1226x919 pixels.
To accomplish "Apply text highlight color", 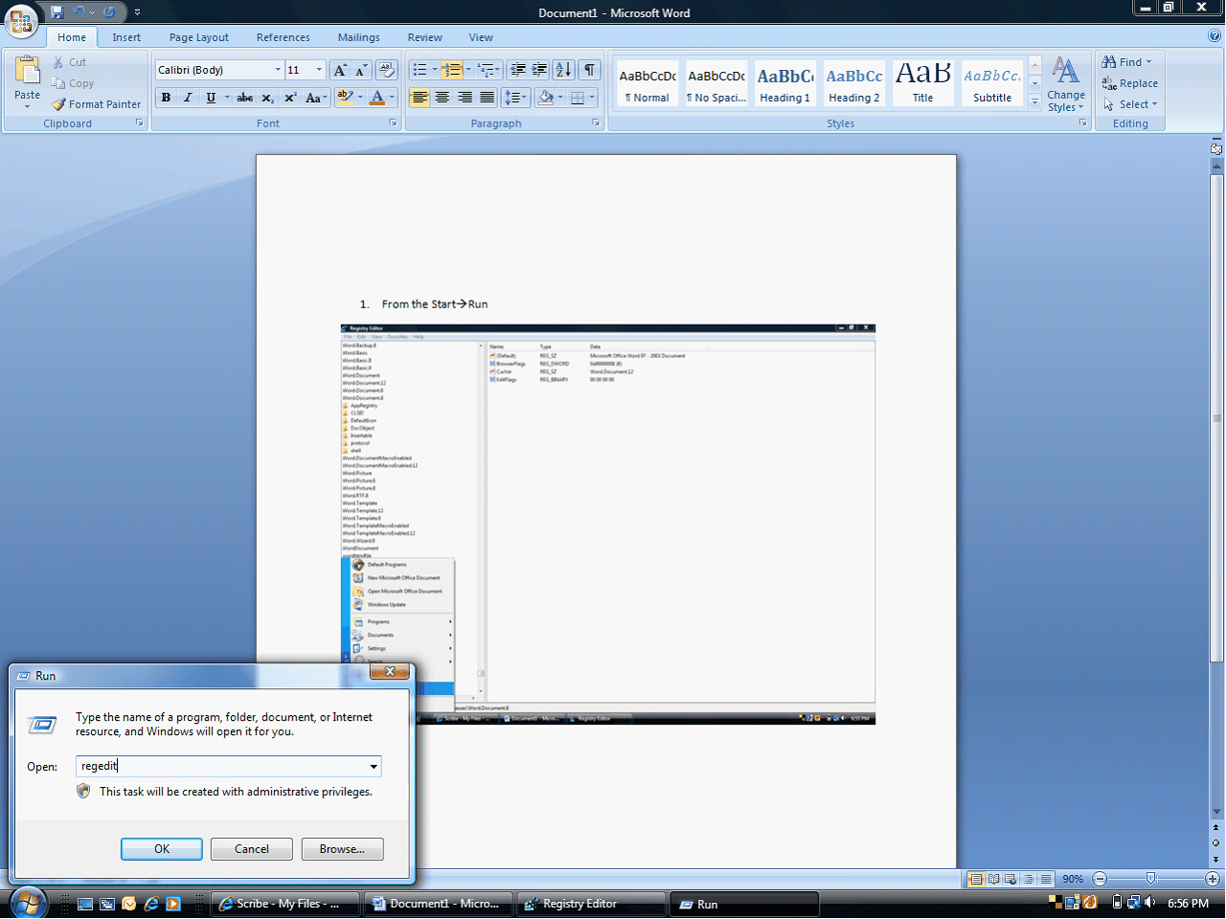I will click(x=345, y=98).
